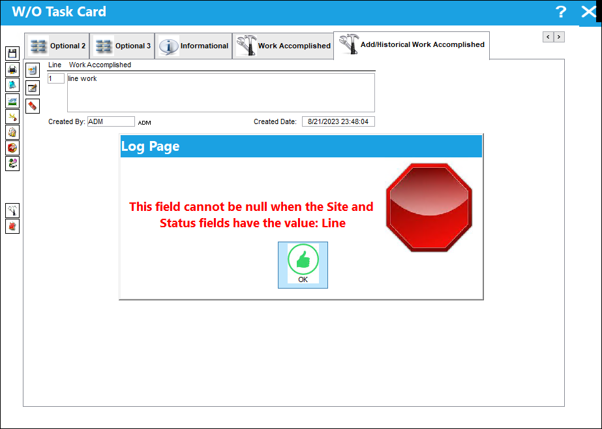Click the add new record icon
The width and height of the screenshot is (602, 429).
tap(33, 71)
